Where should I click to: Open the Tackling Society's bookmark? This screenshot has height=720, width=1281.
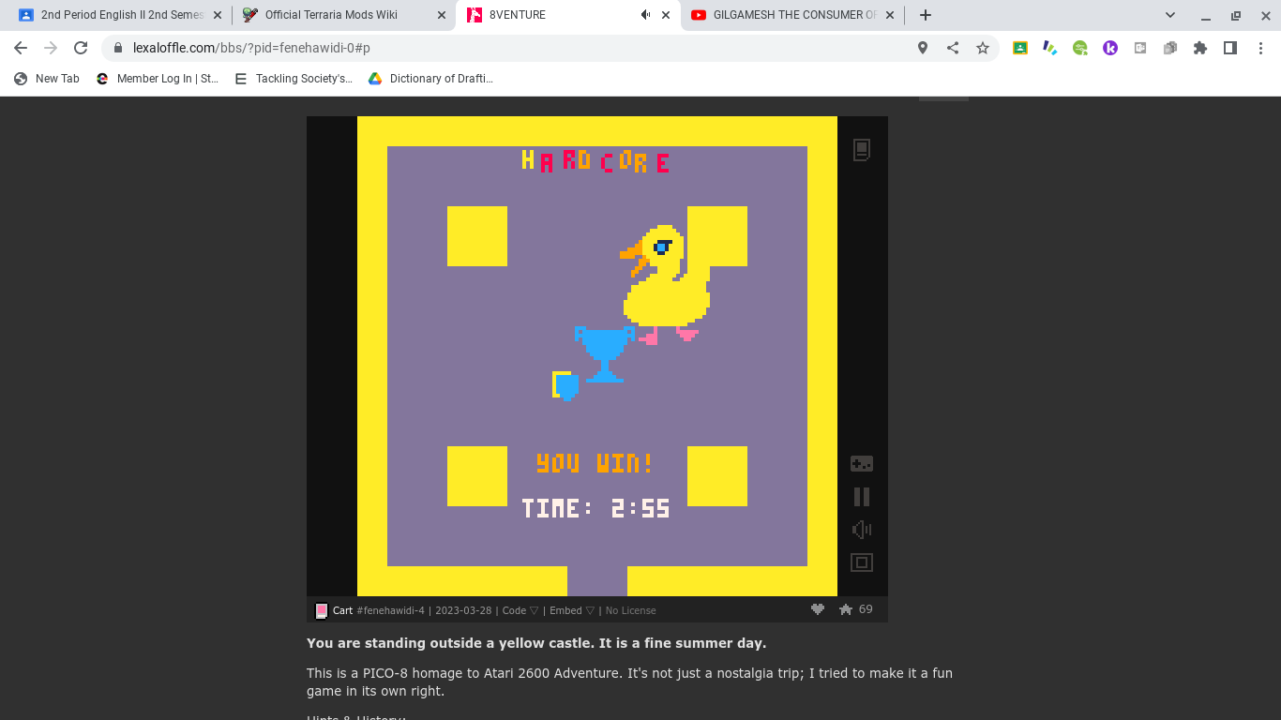tap(294, 79)
